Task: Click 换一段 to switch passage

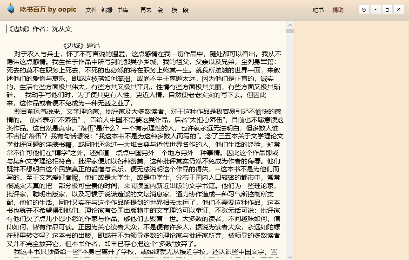Action: pyautogui.click(x=180, y=10)
